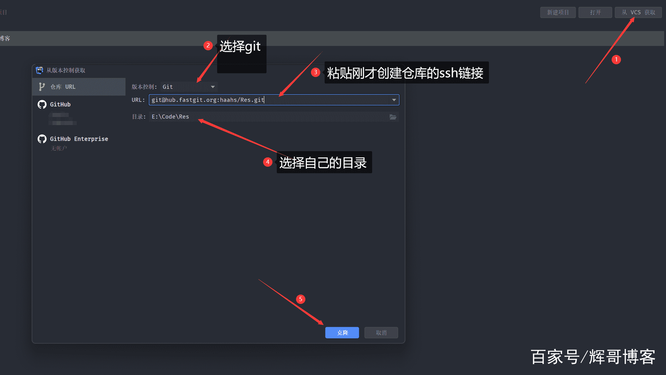
Task: Open the folder browse icon in 目录 field
Action: [393, 117]
